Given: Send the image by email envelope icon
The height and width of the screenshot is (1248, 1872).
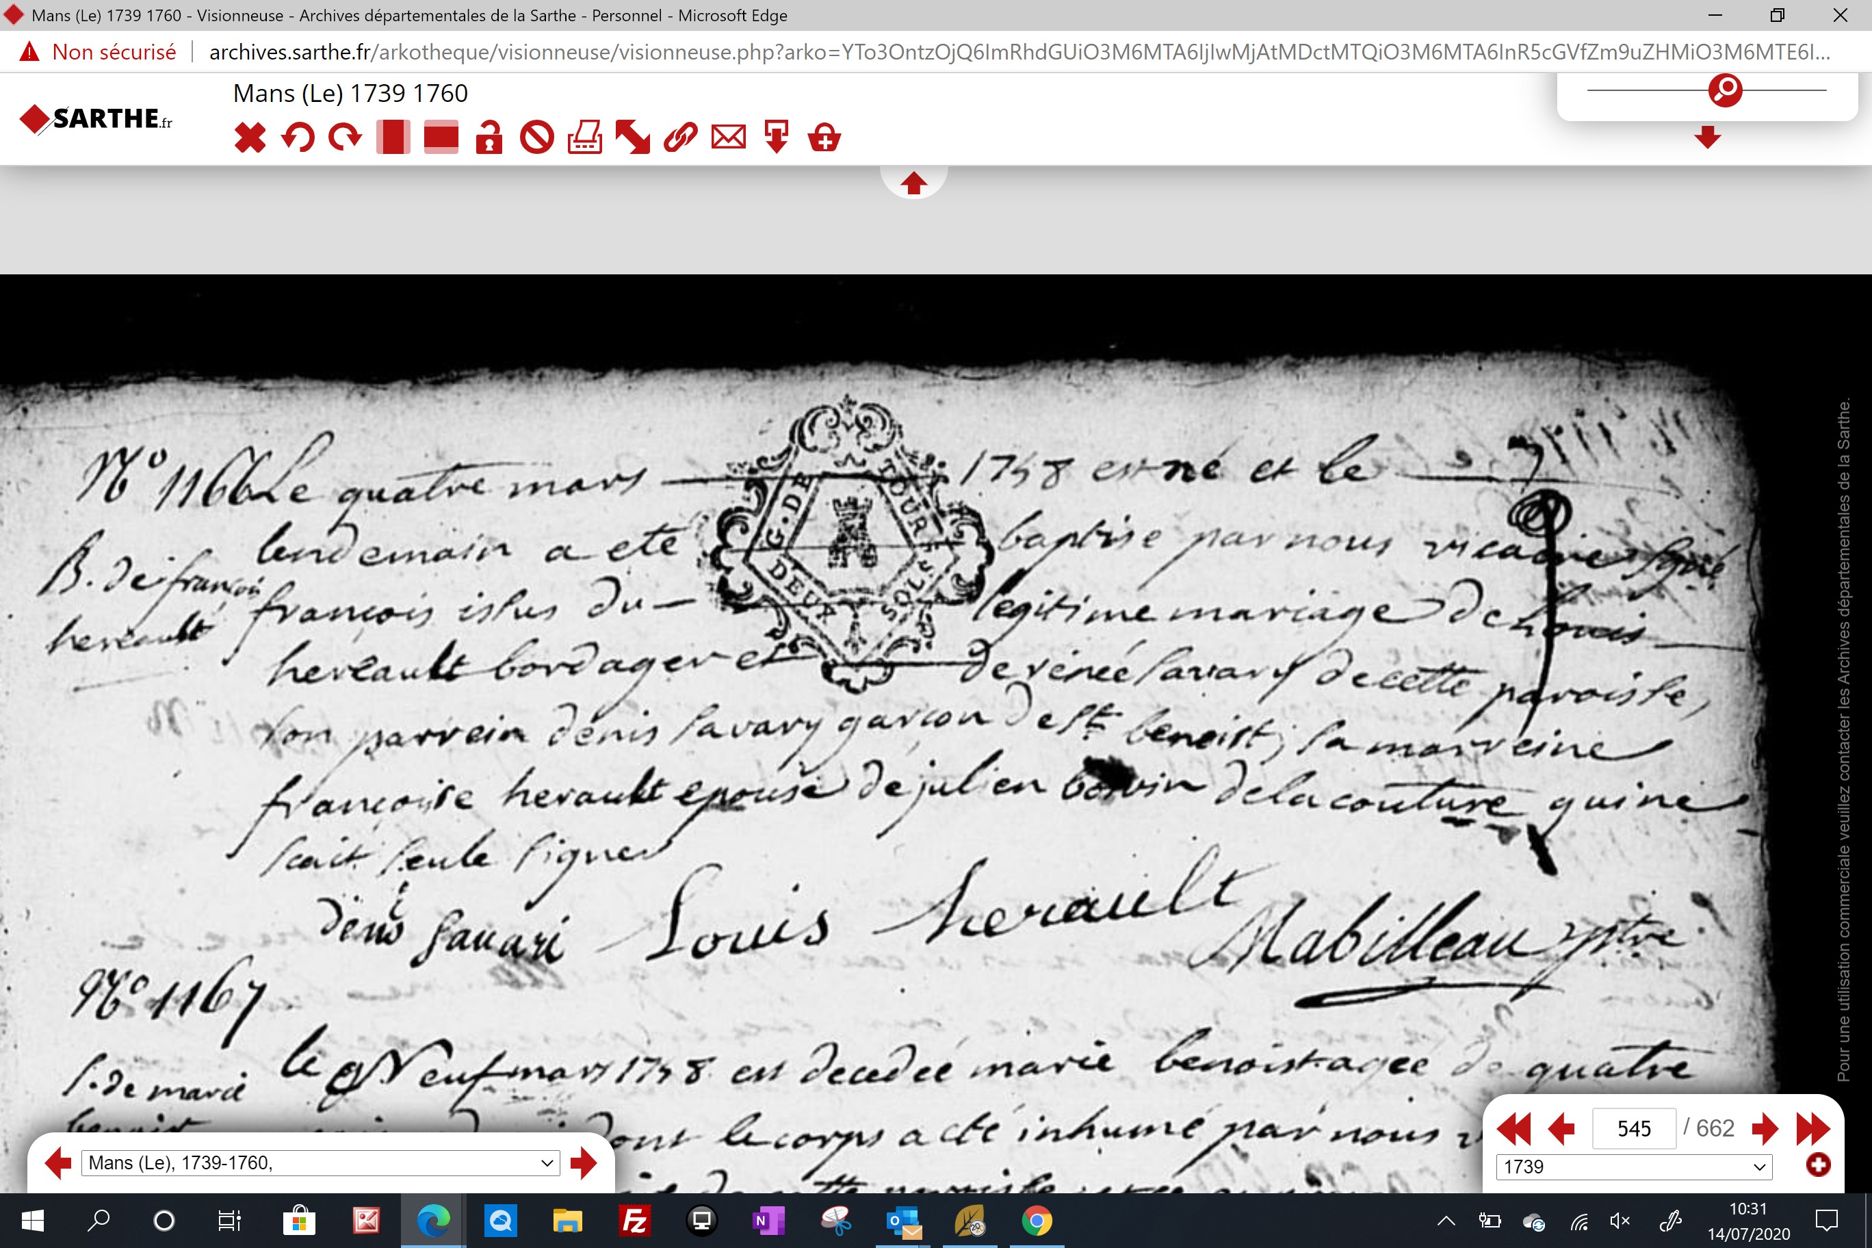Looking at the screenshot, I should point(728,137).
